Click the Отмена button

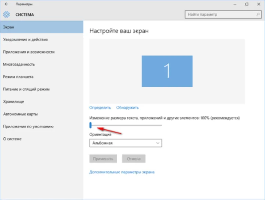pos(134,159)
